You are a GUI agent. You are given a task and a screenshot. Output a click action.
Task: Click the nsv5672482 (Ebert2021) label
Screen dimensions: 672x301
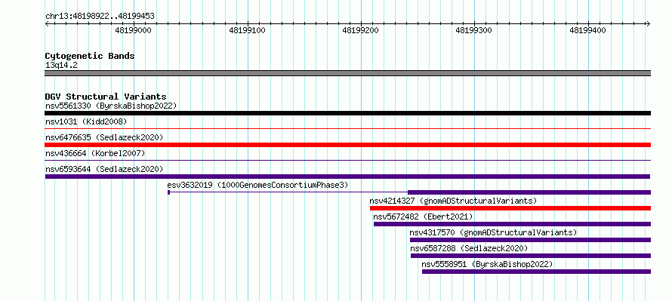point(424,217)
